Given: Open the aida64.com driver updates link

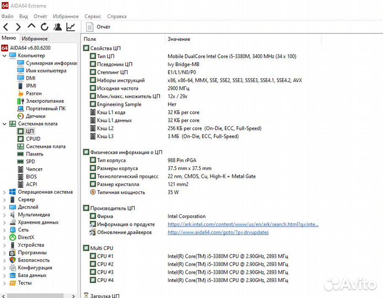Looking at the screenshot, I should pos(218,232).
